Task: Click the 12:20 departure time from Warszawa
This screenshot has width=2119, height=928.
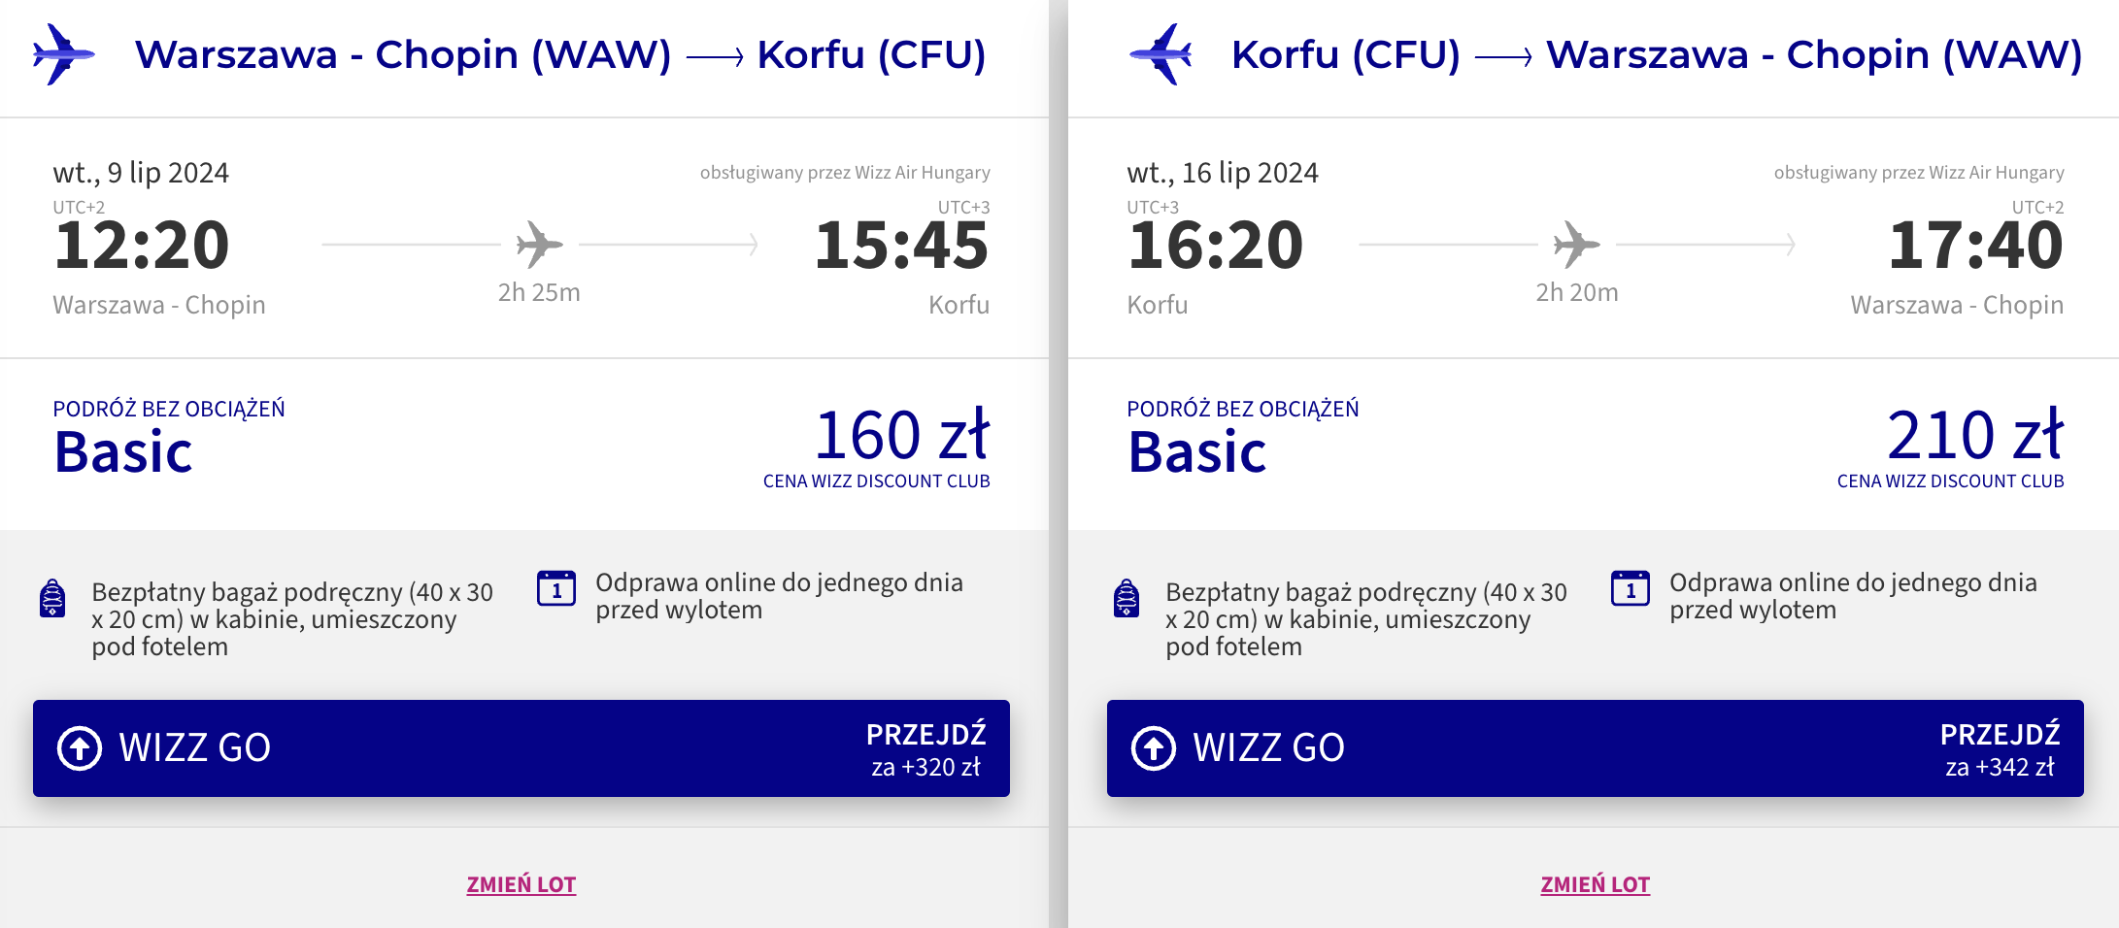Action: 142,245
